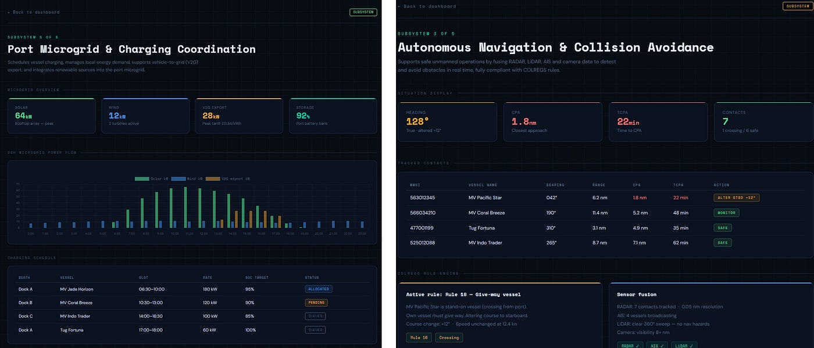Screen dimensions: 814x348
Task: Toggle the RADAR sensor chip
Action: 630,345
